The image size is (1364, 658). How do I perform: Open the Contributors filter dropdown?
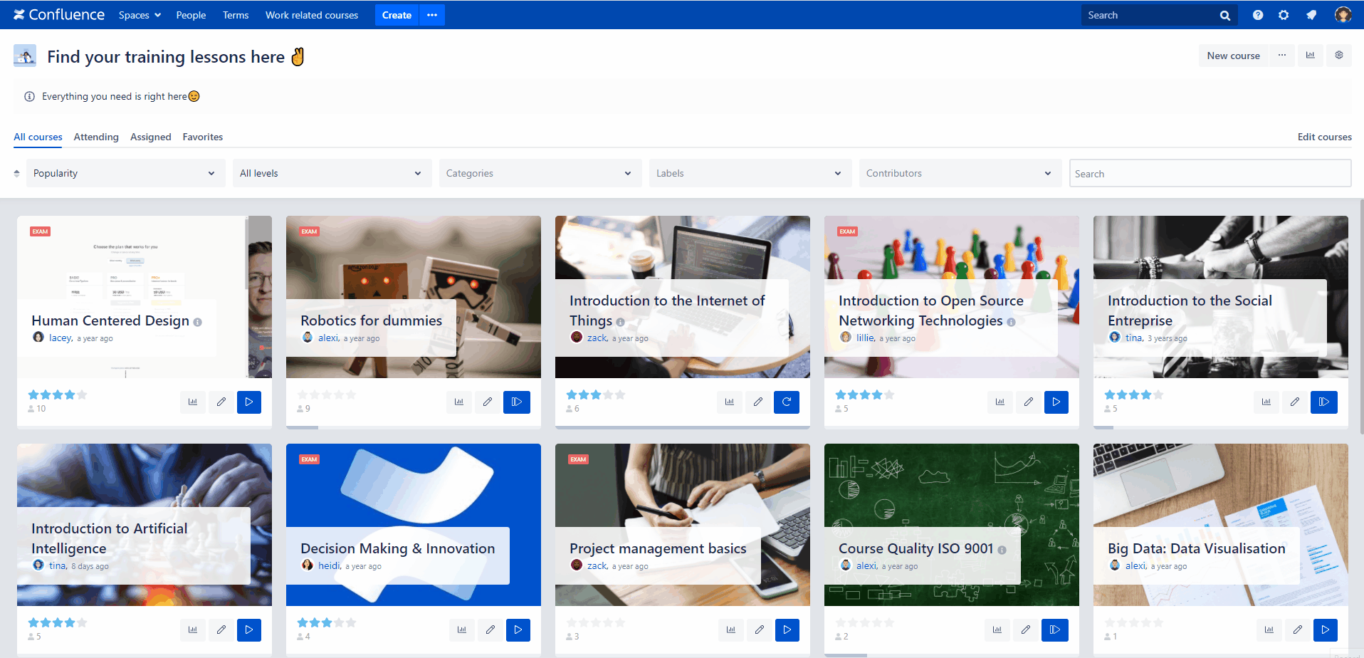pos(959,173)
